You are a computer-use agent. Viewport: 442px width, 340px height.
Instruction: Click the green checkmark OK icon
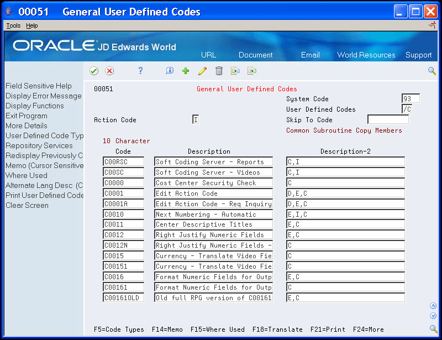(x=94, y=71)
